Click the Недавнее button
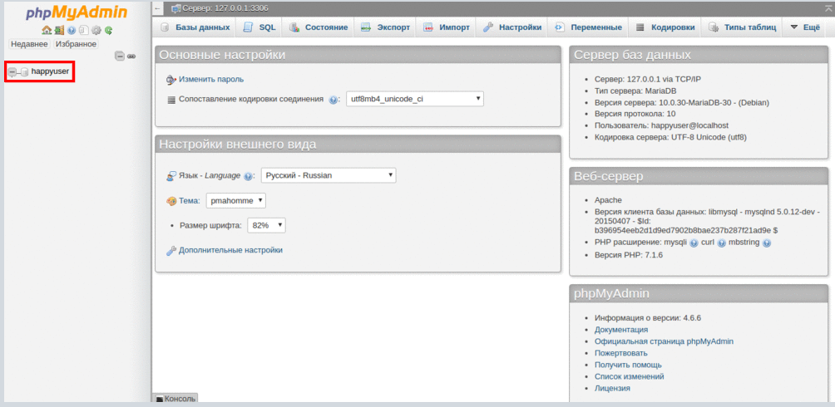 (29, 44)
